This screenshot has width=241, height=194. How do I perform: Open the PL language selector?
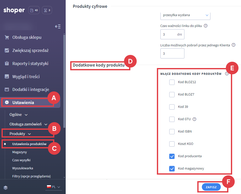(54, 187)
